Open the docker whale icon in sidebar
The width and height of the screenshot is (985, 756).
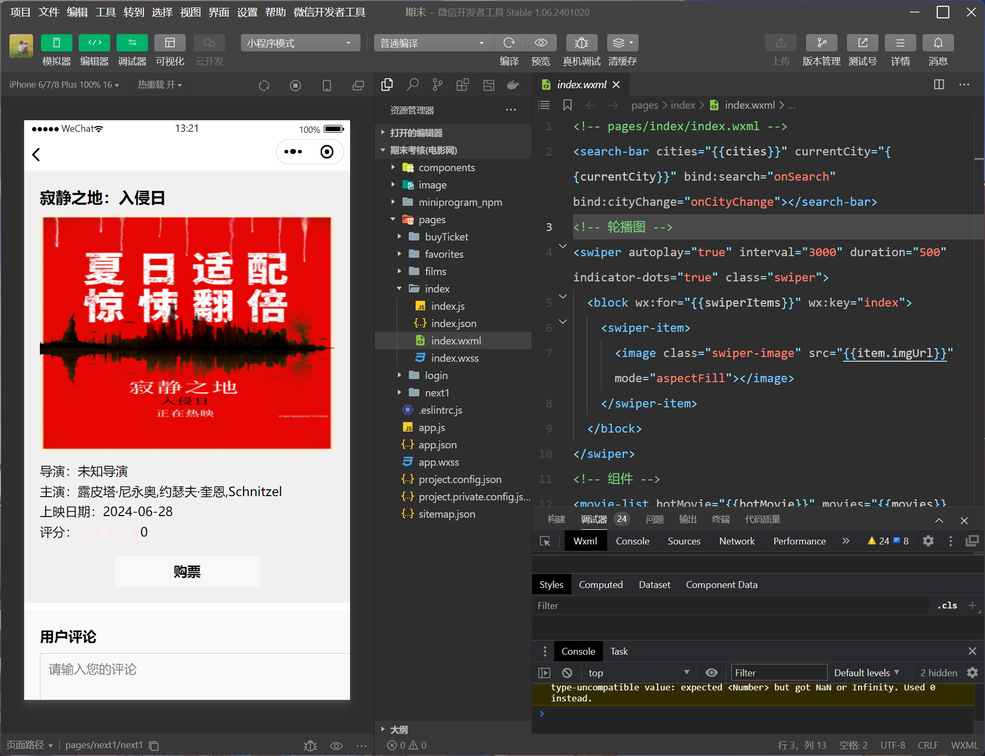click(513, 85)
